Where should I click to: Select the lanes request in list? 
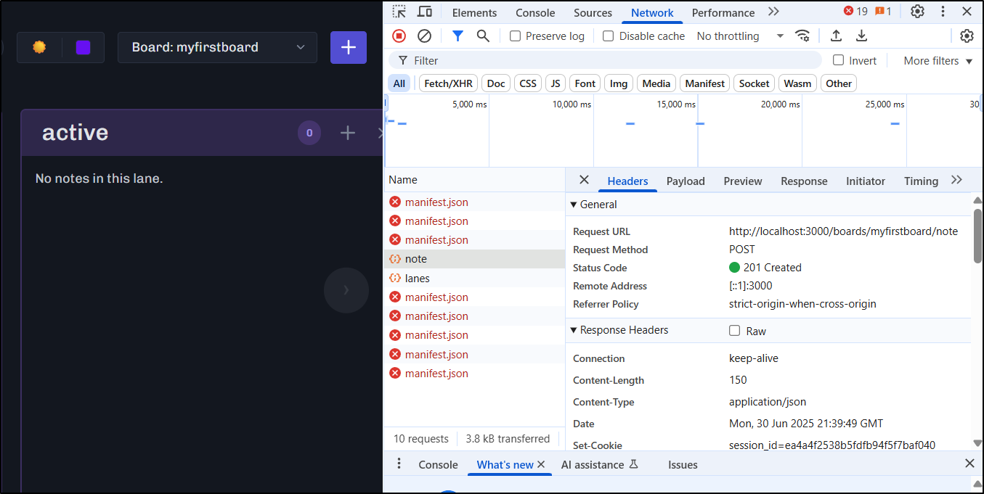pos(418,279)
